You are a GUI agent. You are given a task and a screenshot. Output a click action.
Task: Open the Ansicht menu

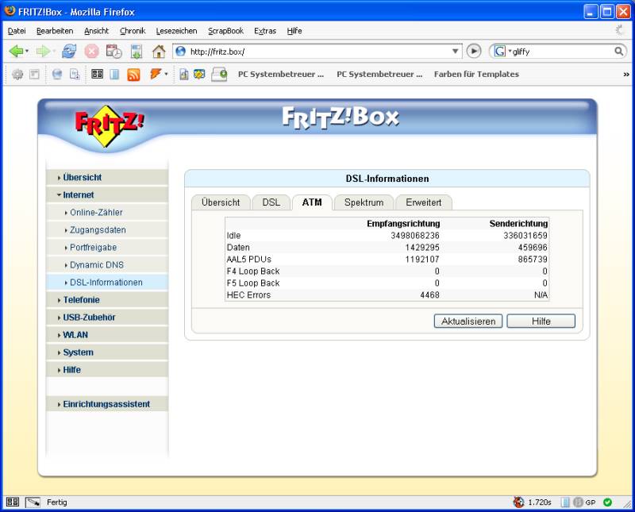(x=96, y=31)
